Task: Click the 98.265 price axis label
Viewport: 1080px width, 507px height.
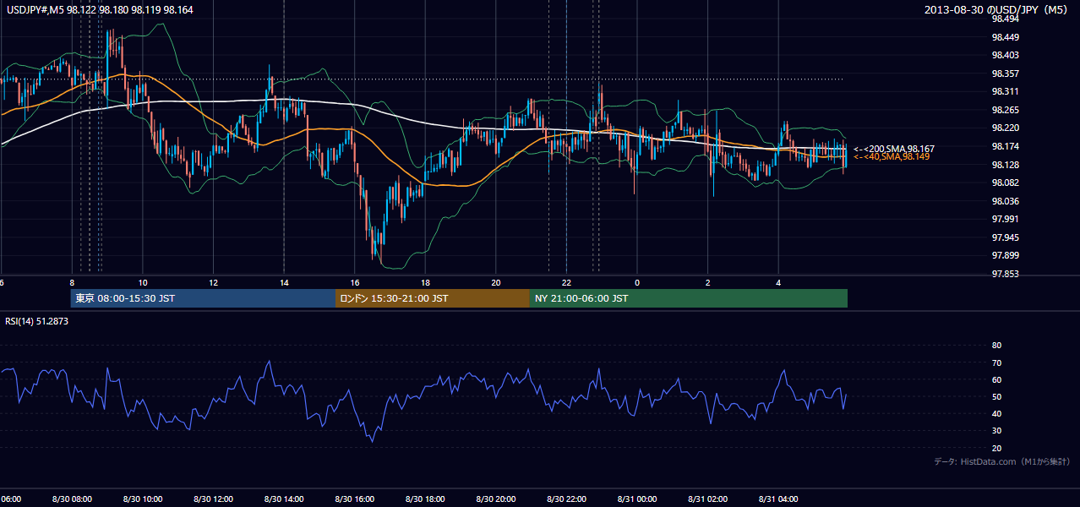Action: point(1004,110)
